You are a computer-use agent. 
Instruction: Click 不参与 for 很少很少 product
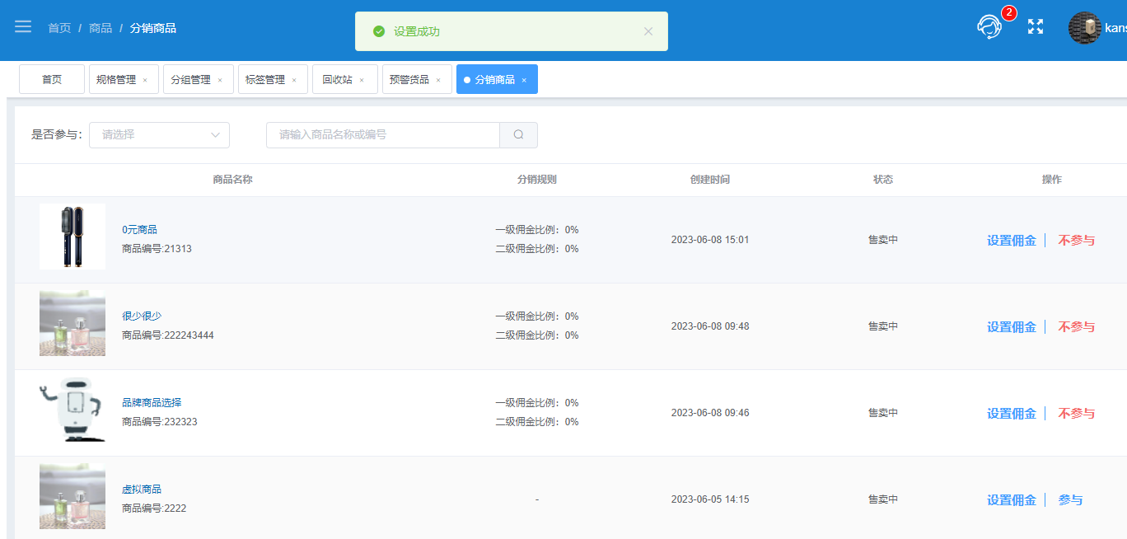coord(1076,327)
